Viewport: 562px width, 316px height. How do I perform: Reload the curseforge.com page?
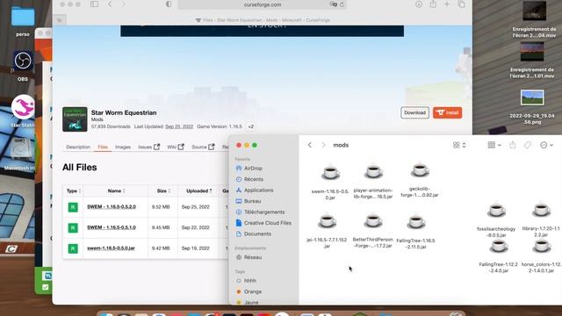342,4
